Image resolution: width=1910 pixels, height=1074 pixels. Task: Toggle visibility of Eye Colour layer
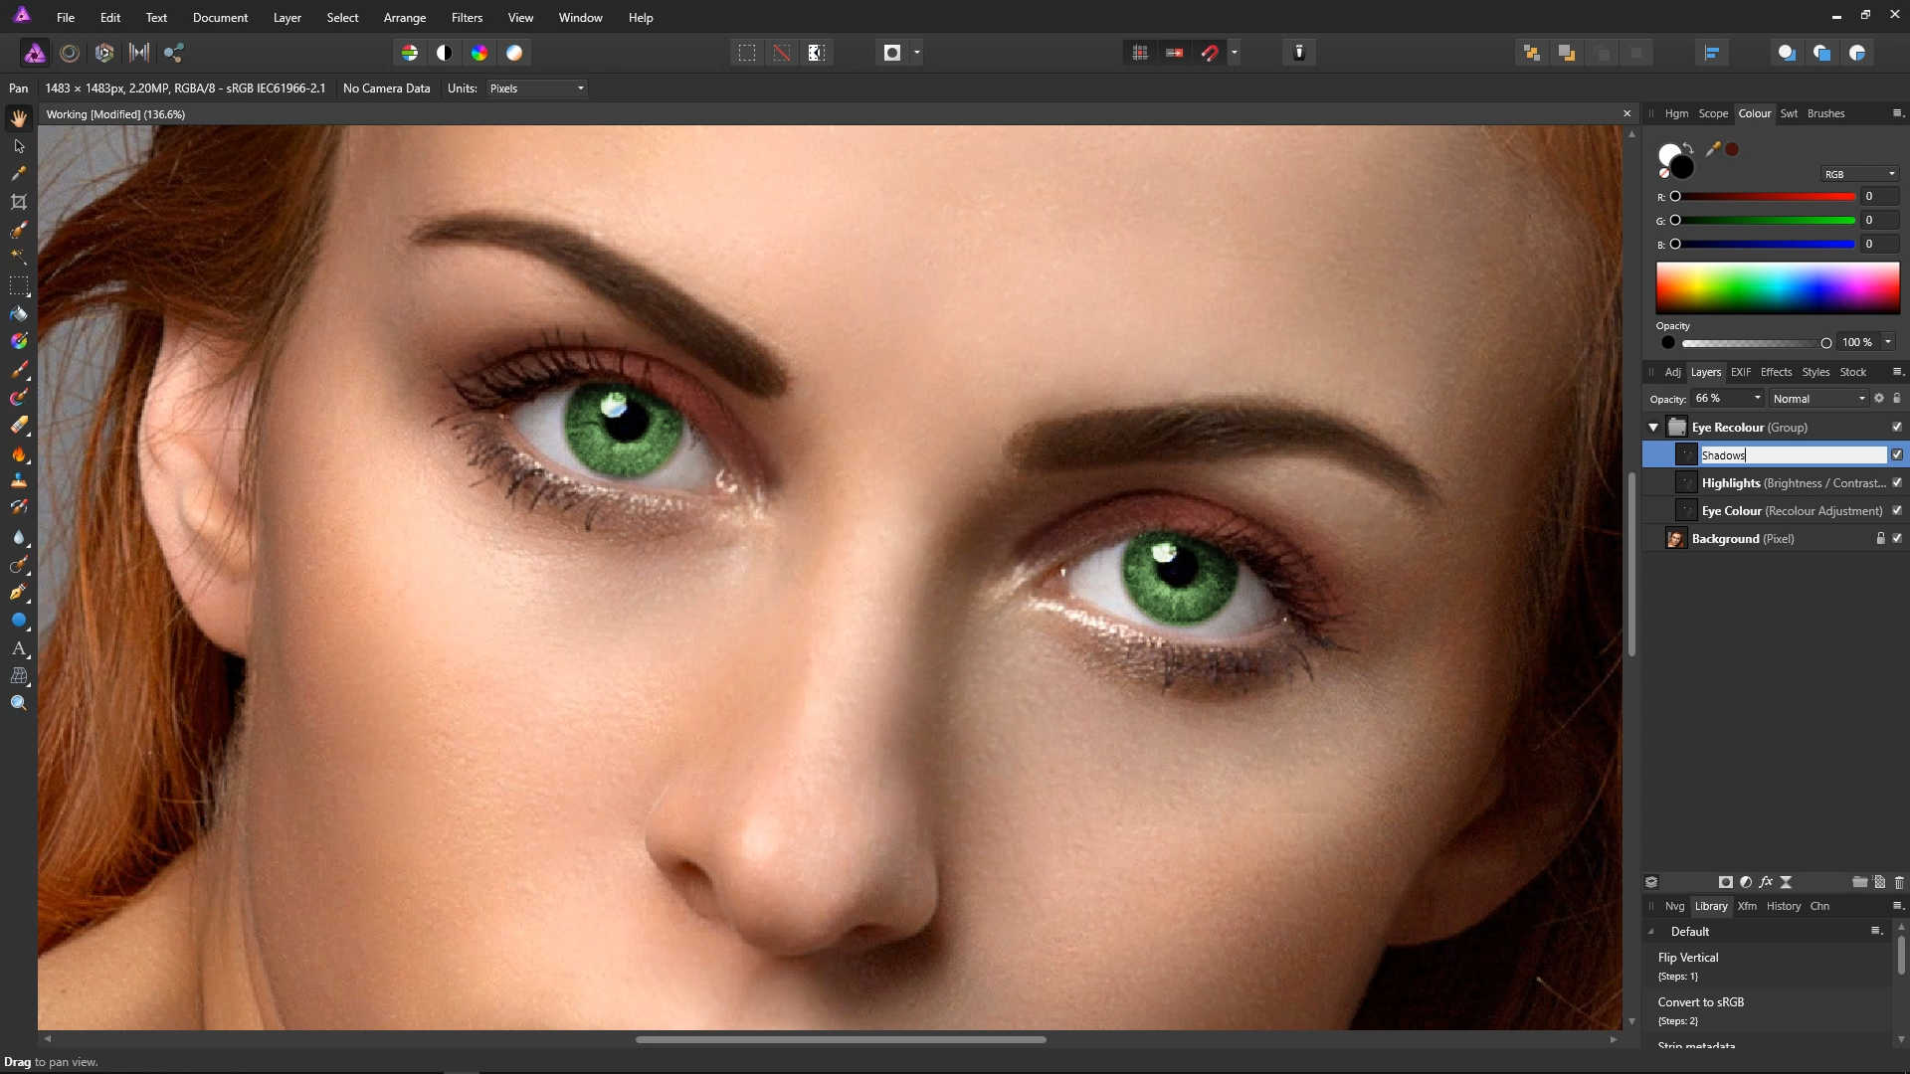click(x=1896, y=510)
